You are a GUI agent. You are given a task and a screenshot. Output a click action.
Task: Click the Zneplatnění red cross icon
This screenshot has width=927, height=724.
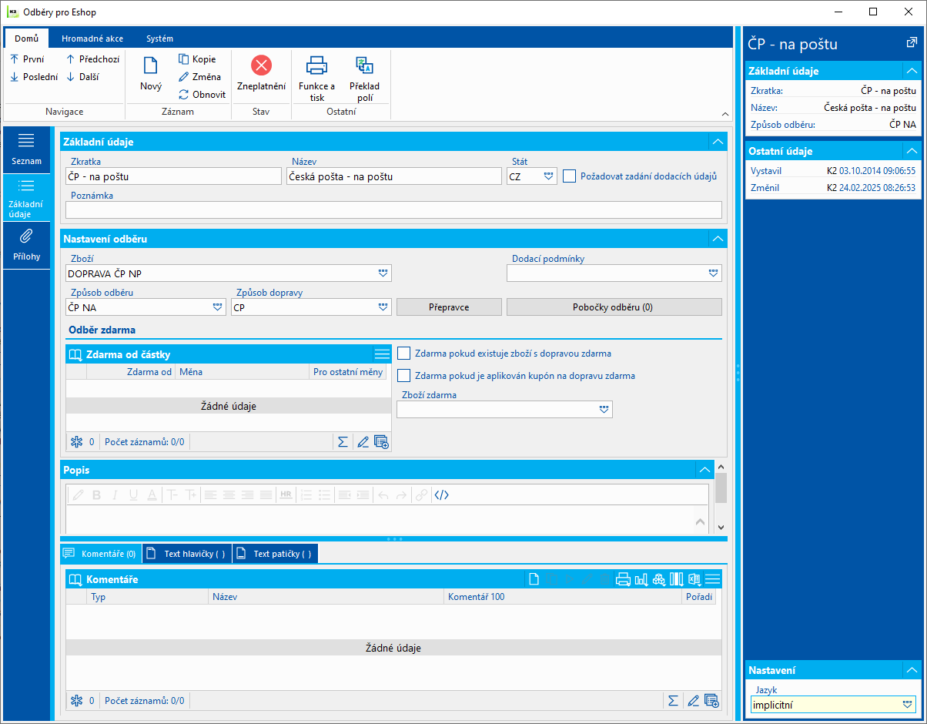pos(261,65)
